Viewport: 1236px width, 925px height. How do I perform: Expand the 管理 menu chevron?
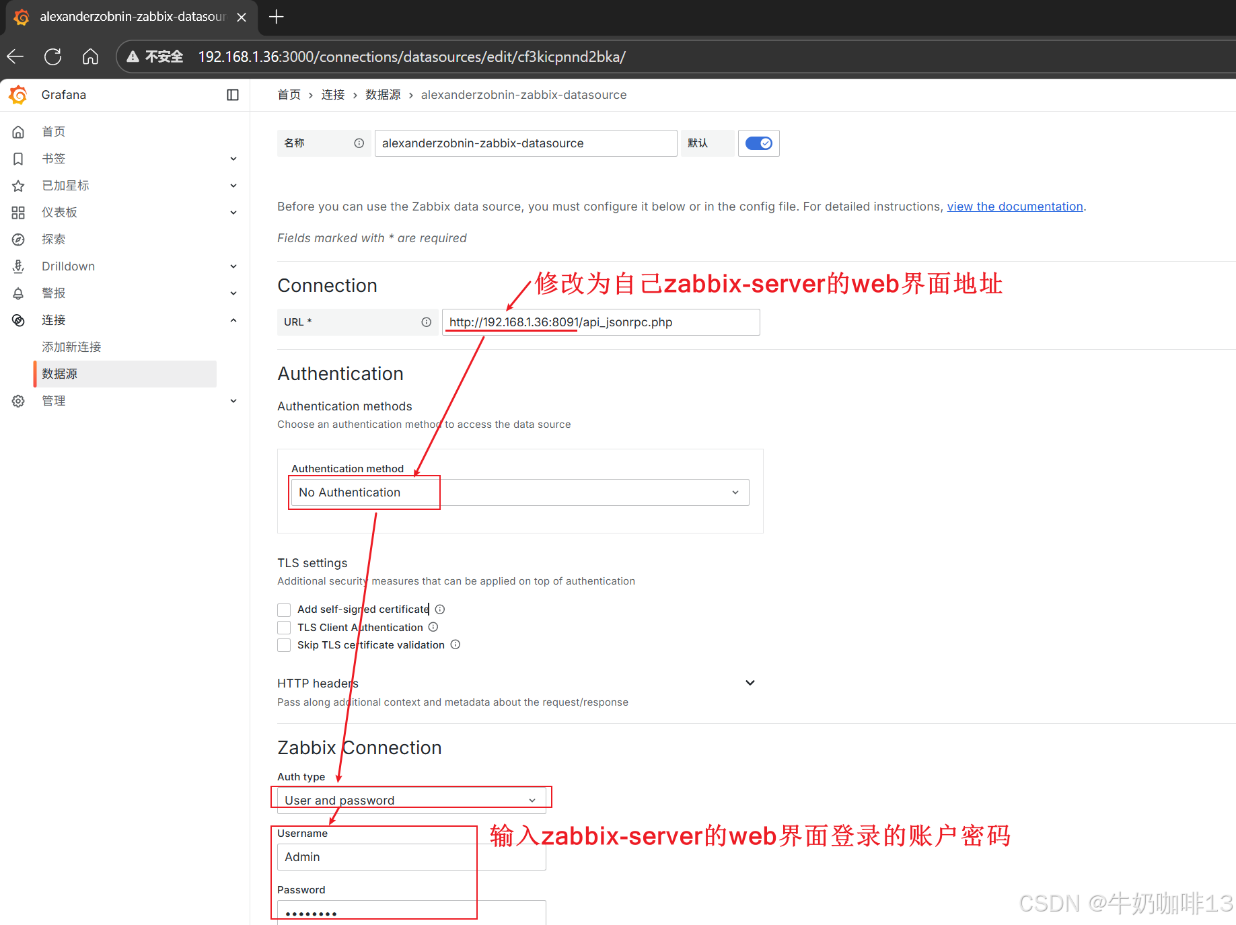[x=233, y=401]
